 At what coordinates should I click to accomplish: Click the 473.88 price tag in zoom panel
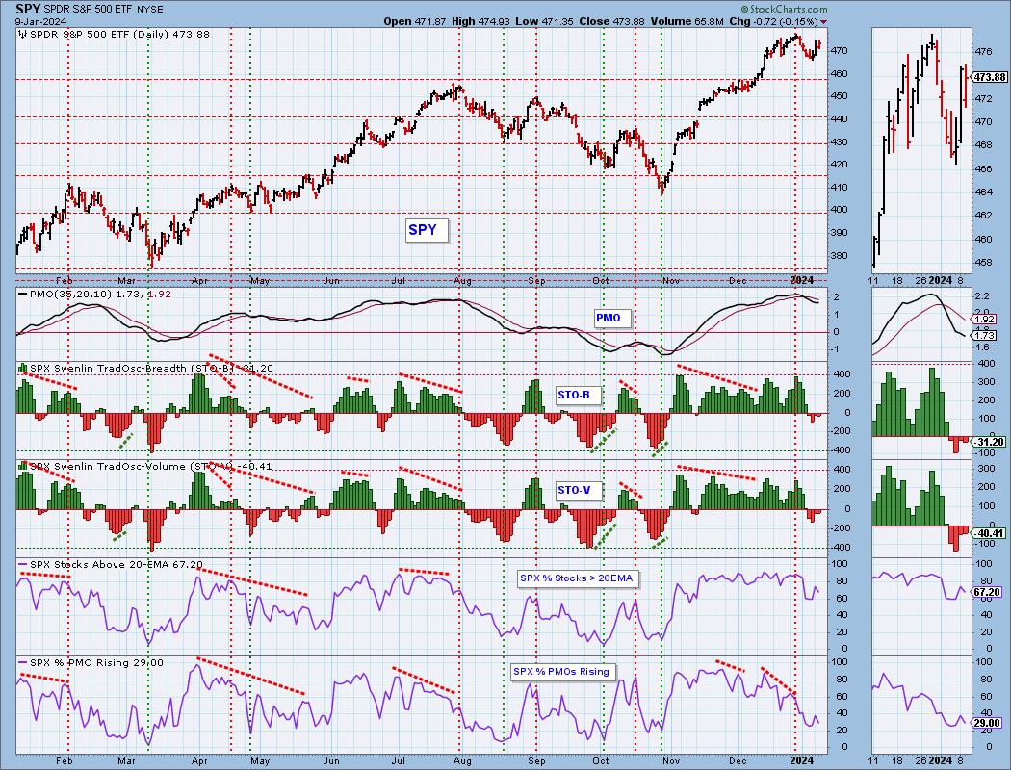[989, 77]
